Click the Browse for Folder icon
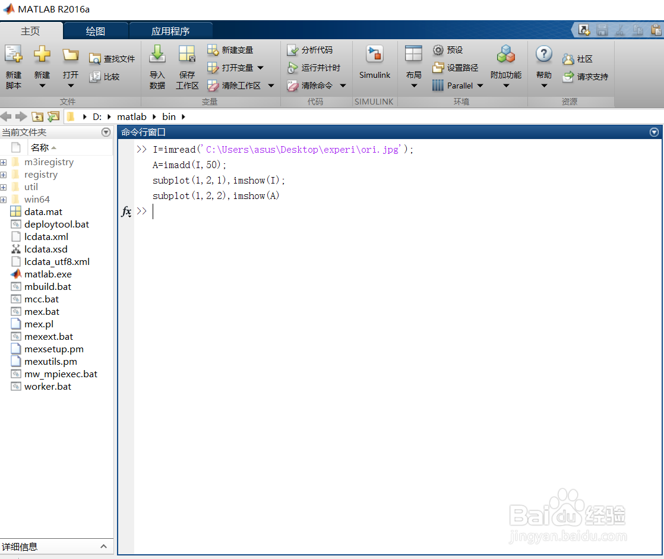This screenshot has width=664, height=559. [x=53, y=116]
